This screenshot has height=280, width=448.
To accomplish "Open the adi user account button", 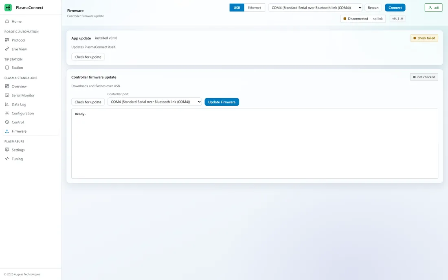I will (x=433, y=8).
